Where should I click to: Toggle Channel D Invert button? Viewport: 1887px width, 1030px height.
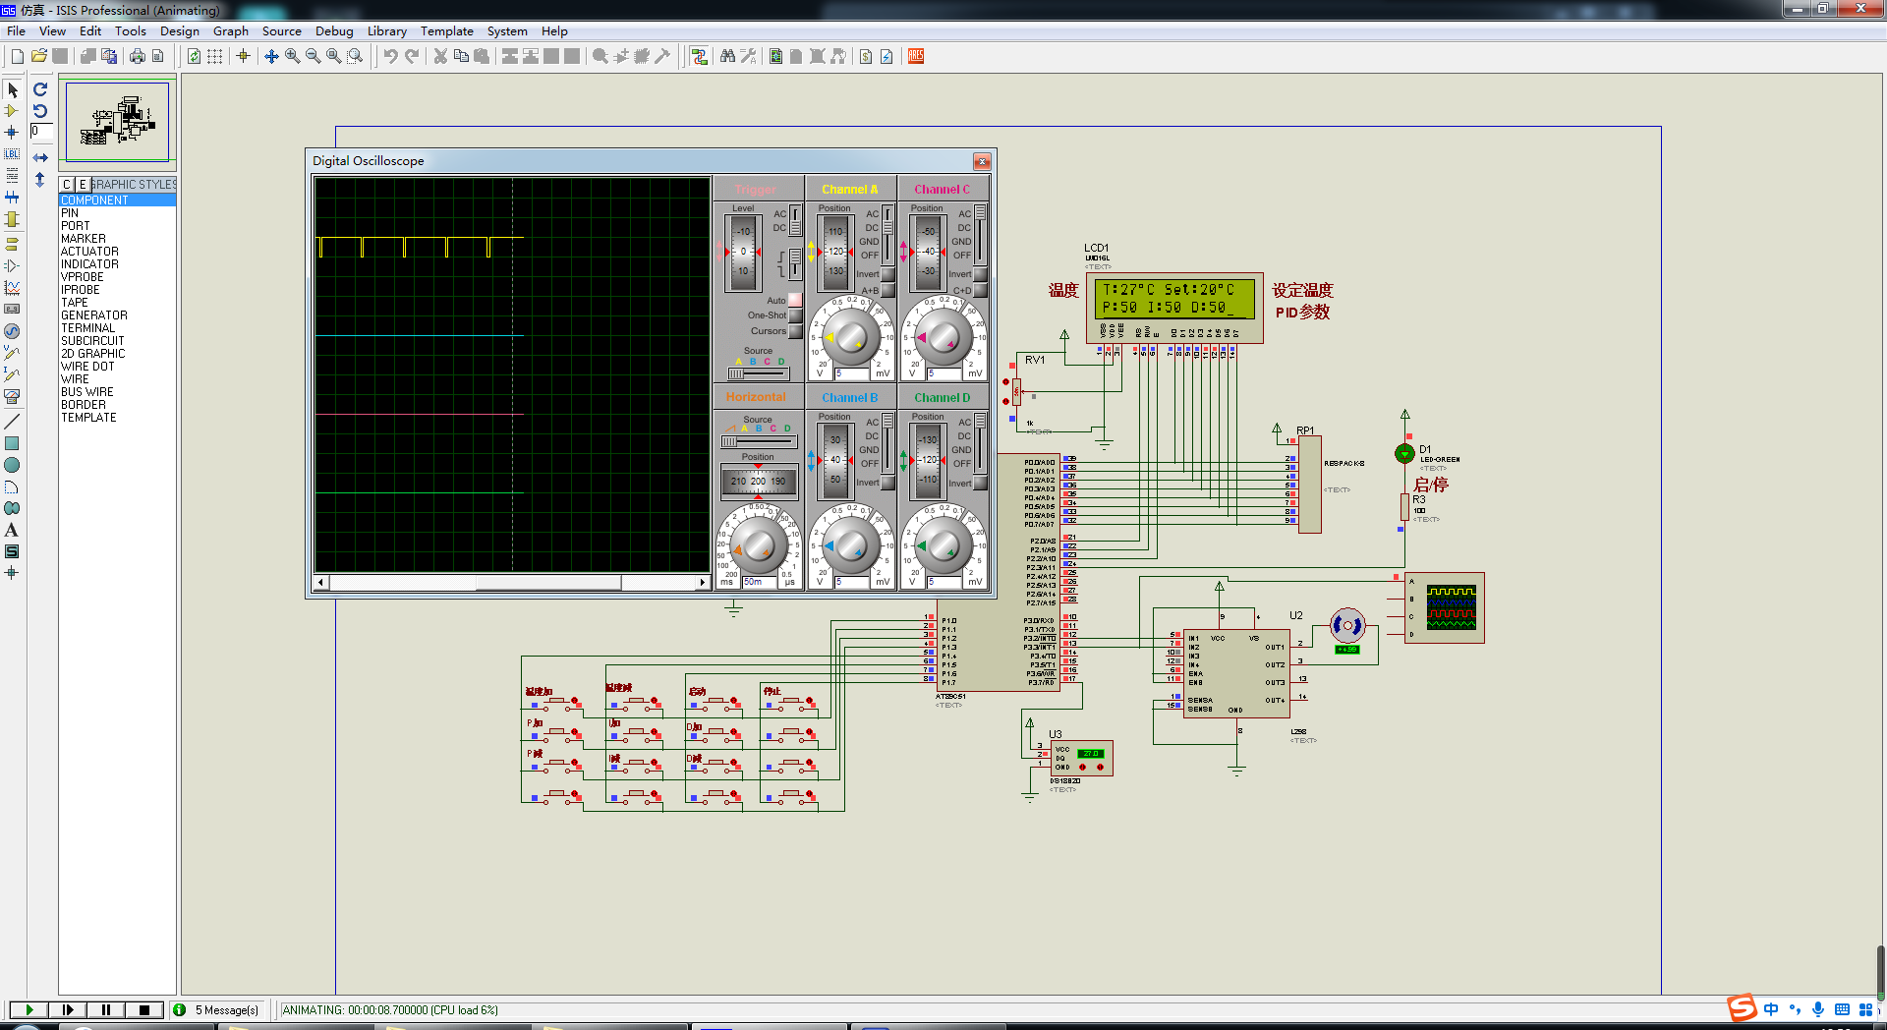[980, 483]
